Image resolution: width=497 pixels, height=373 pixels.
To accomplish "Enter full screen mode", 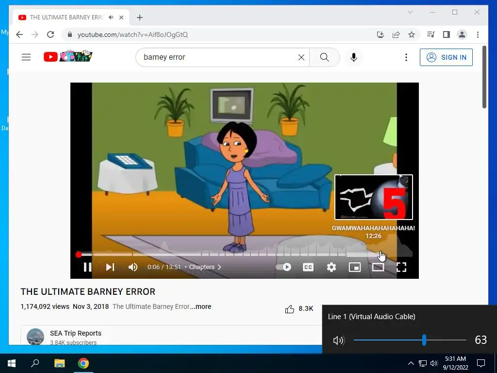I will coord(401,267).
